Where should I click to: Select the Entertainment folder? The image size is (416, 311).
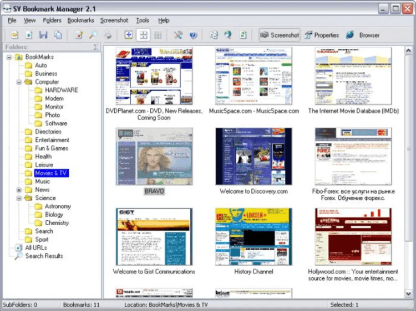click(52, 140)
